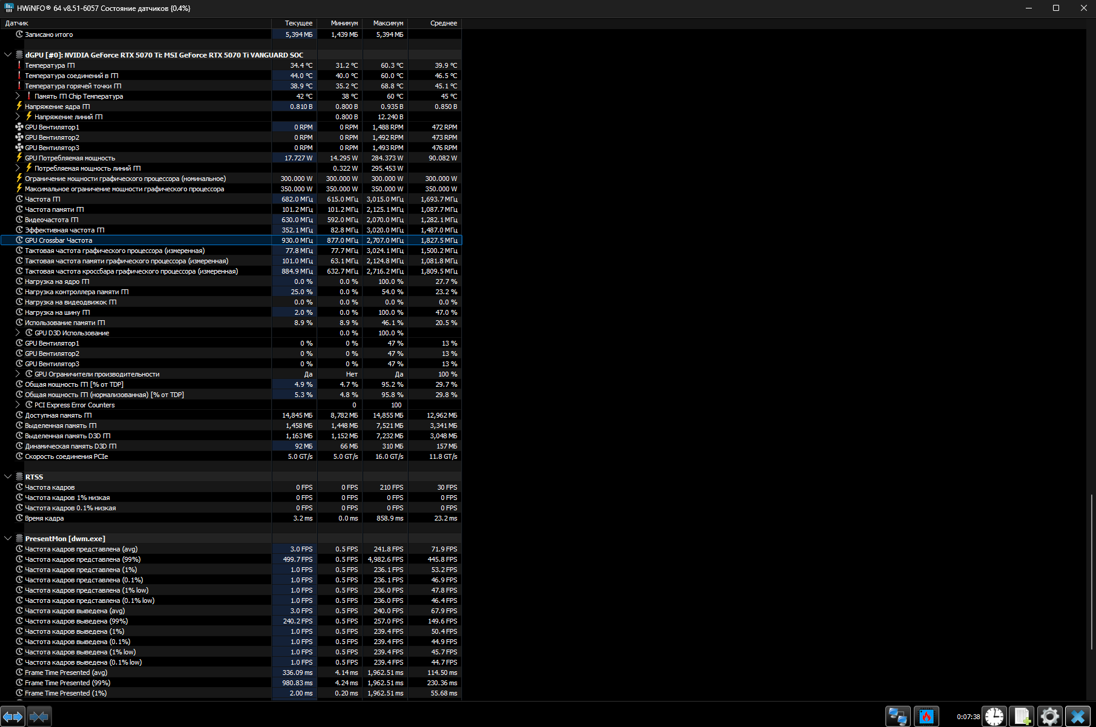The image size is (1096, 727).
Task: Click lightning icon beside Напряжение ядра ГП
Action: click(x=19, y=107)
